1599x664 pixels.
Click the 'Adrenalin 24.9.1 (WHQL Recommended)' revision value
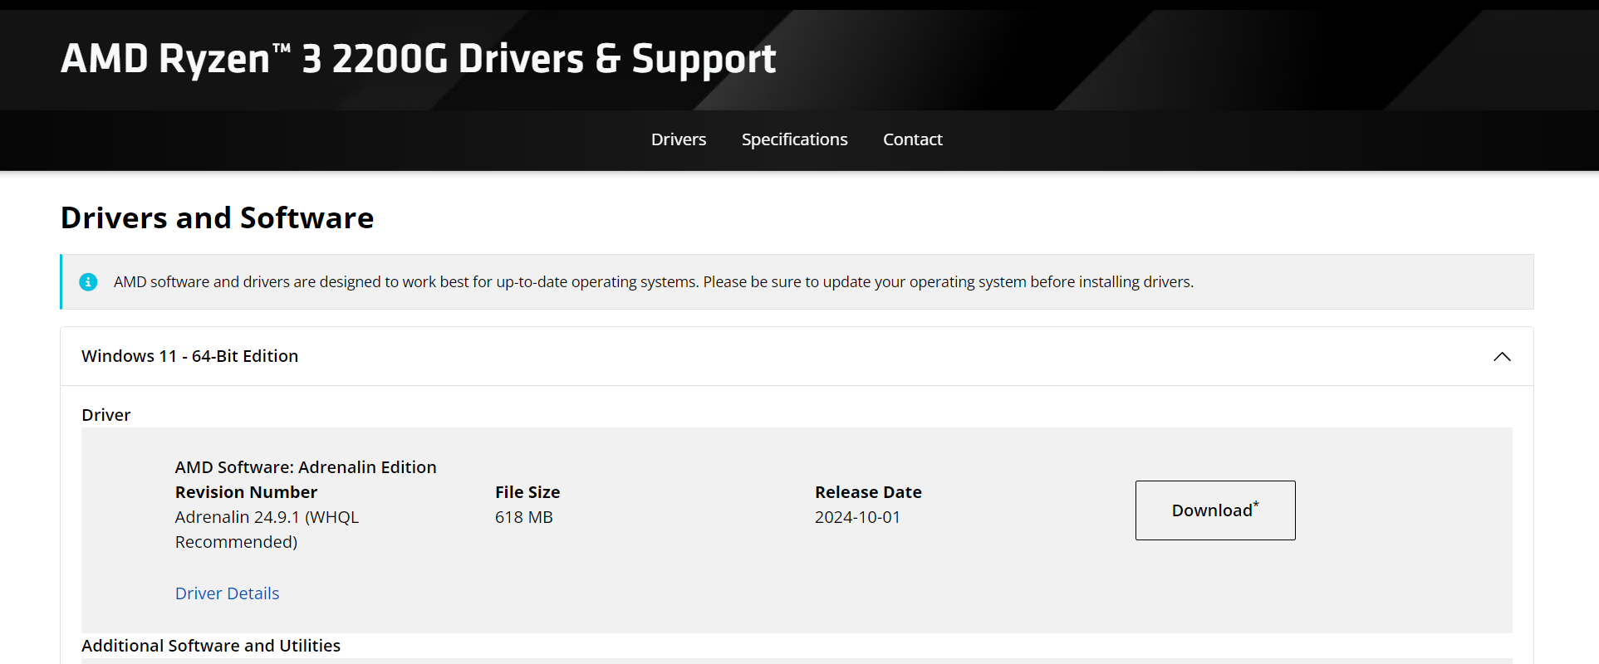(x=267, y=530)
